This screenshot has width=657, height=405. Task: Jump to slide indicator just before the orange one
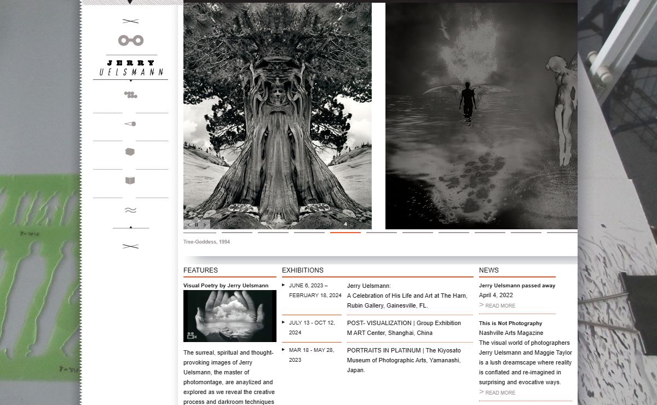pyautogui.click(x=309, y=233)
